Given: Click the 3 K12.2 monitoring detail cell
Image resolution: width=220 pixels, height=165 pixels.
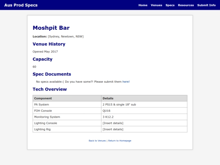Looking at the screenshot, I should coord(144,117).
